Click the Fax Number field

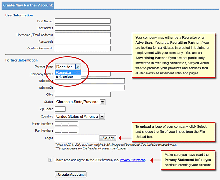[66, 131]
